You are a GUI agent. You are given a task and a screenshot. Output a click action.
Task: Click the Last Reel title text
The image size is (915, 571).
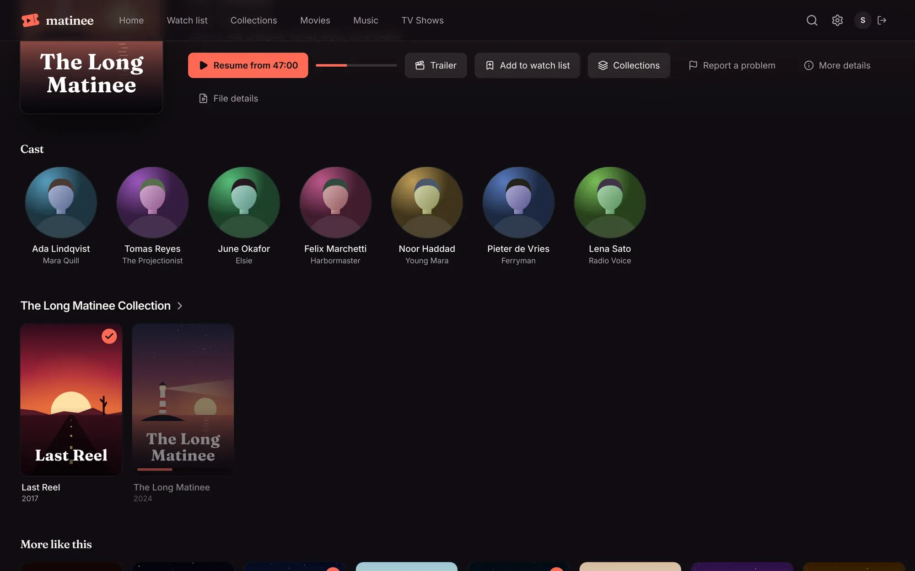pyautogui.click(x=41, y=487)
